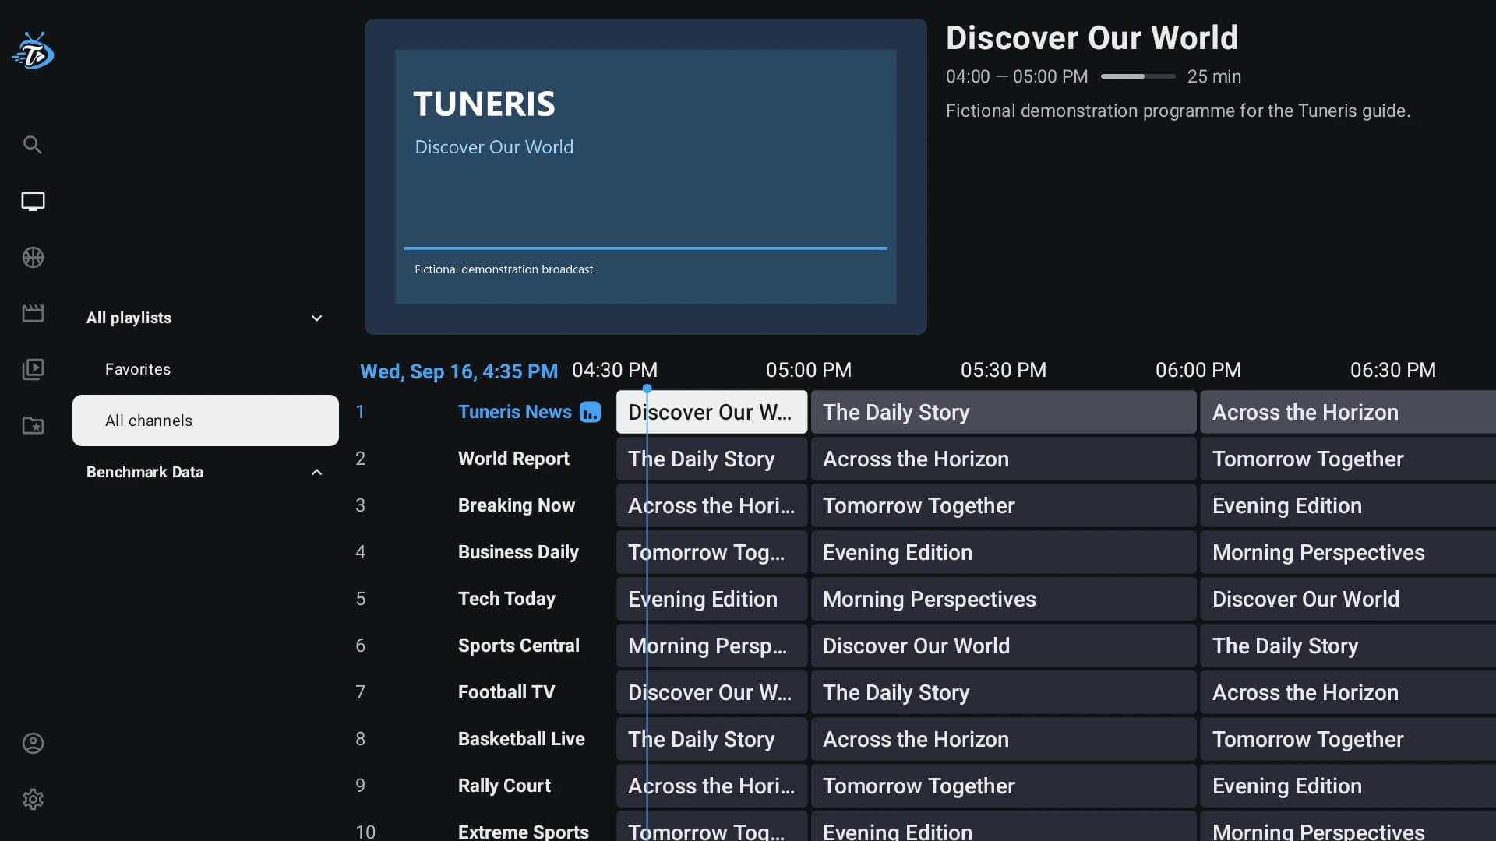The width and height of the screenshot is (1496, 841).
Task: Collapse the All playlists dropdown chevron
Action: [x=316, y=318]
